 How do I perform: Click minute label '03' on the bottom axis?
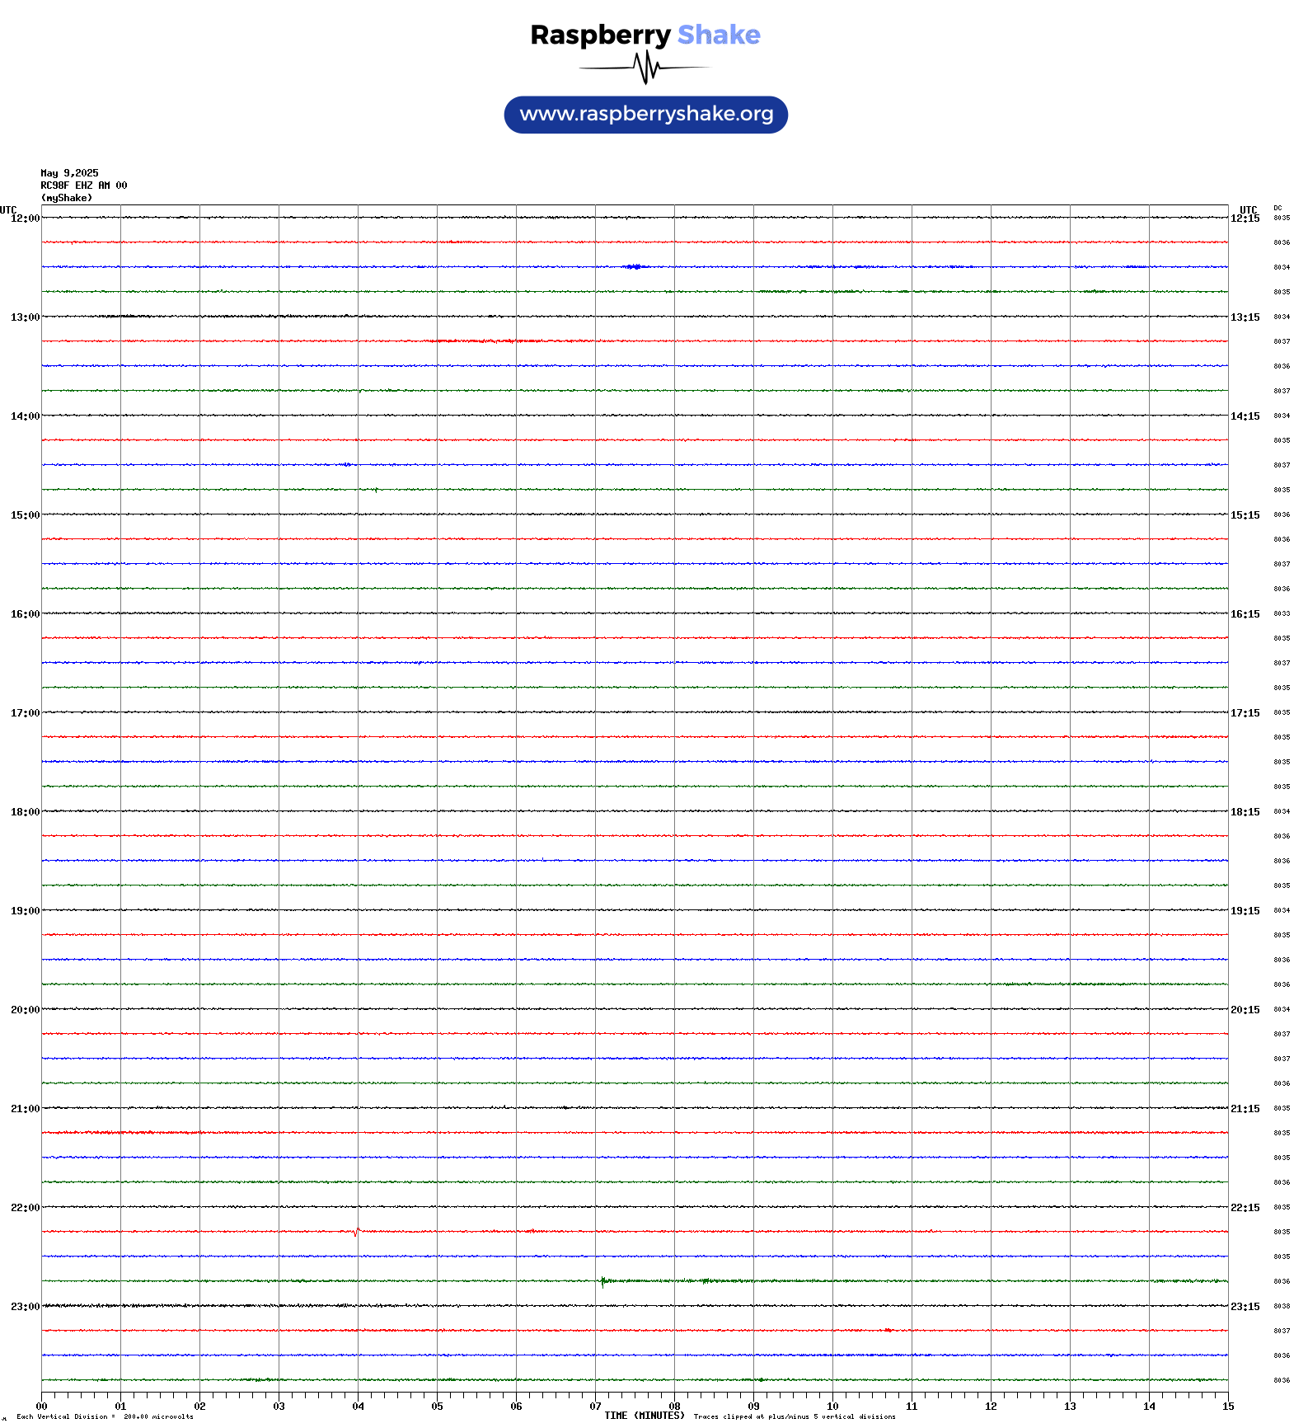pos(279,1407)
